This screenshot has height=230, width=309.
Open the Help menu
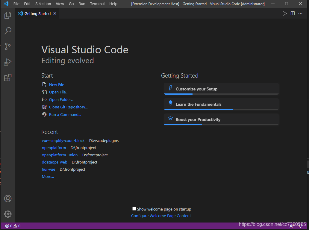pyautogui.click(x=113, y=4)
